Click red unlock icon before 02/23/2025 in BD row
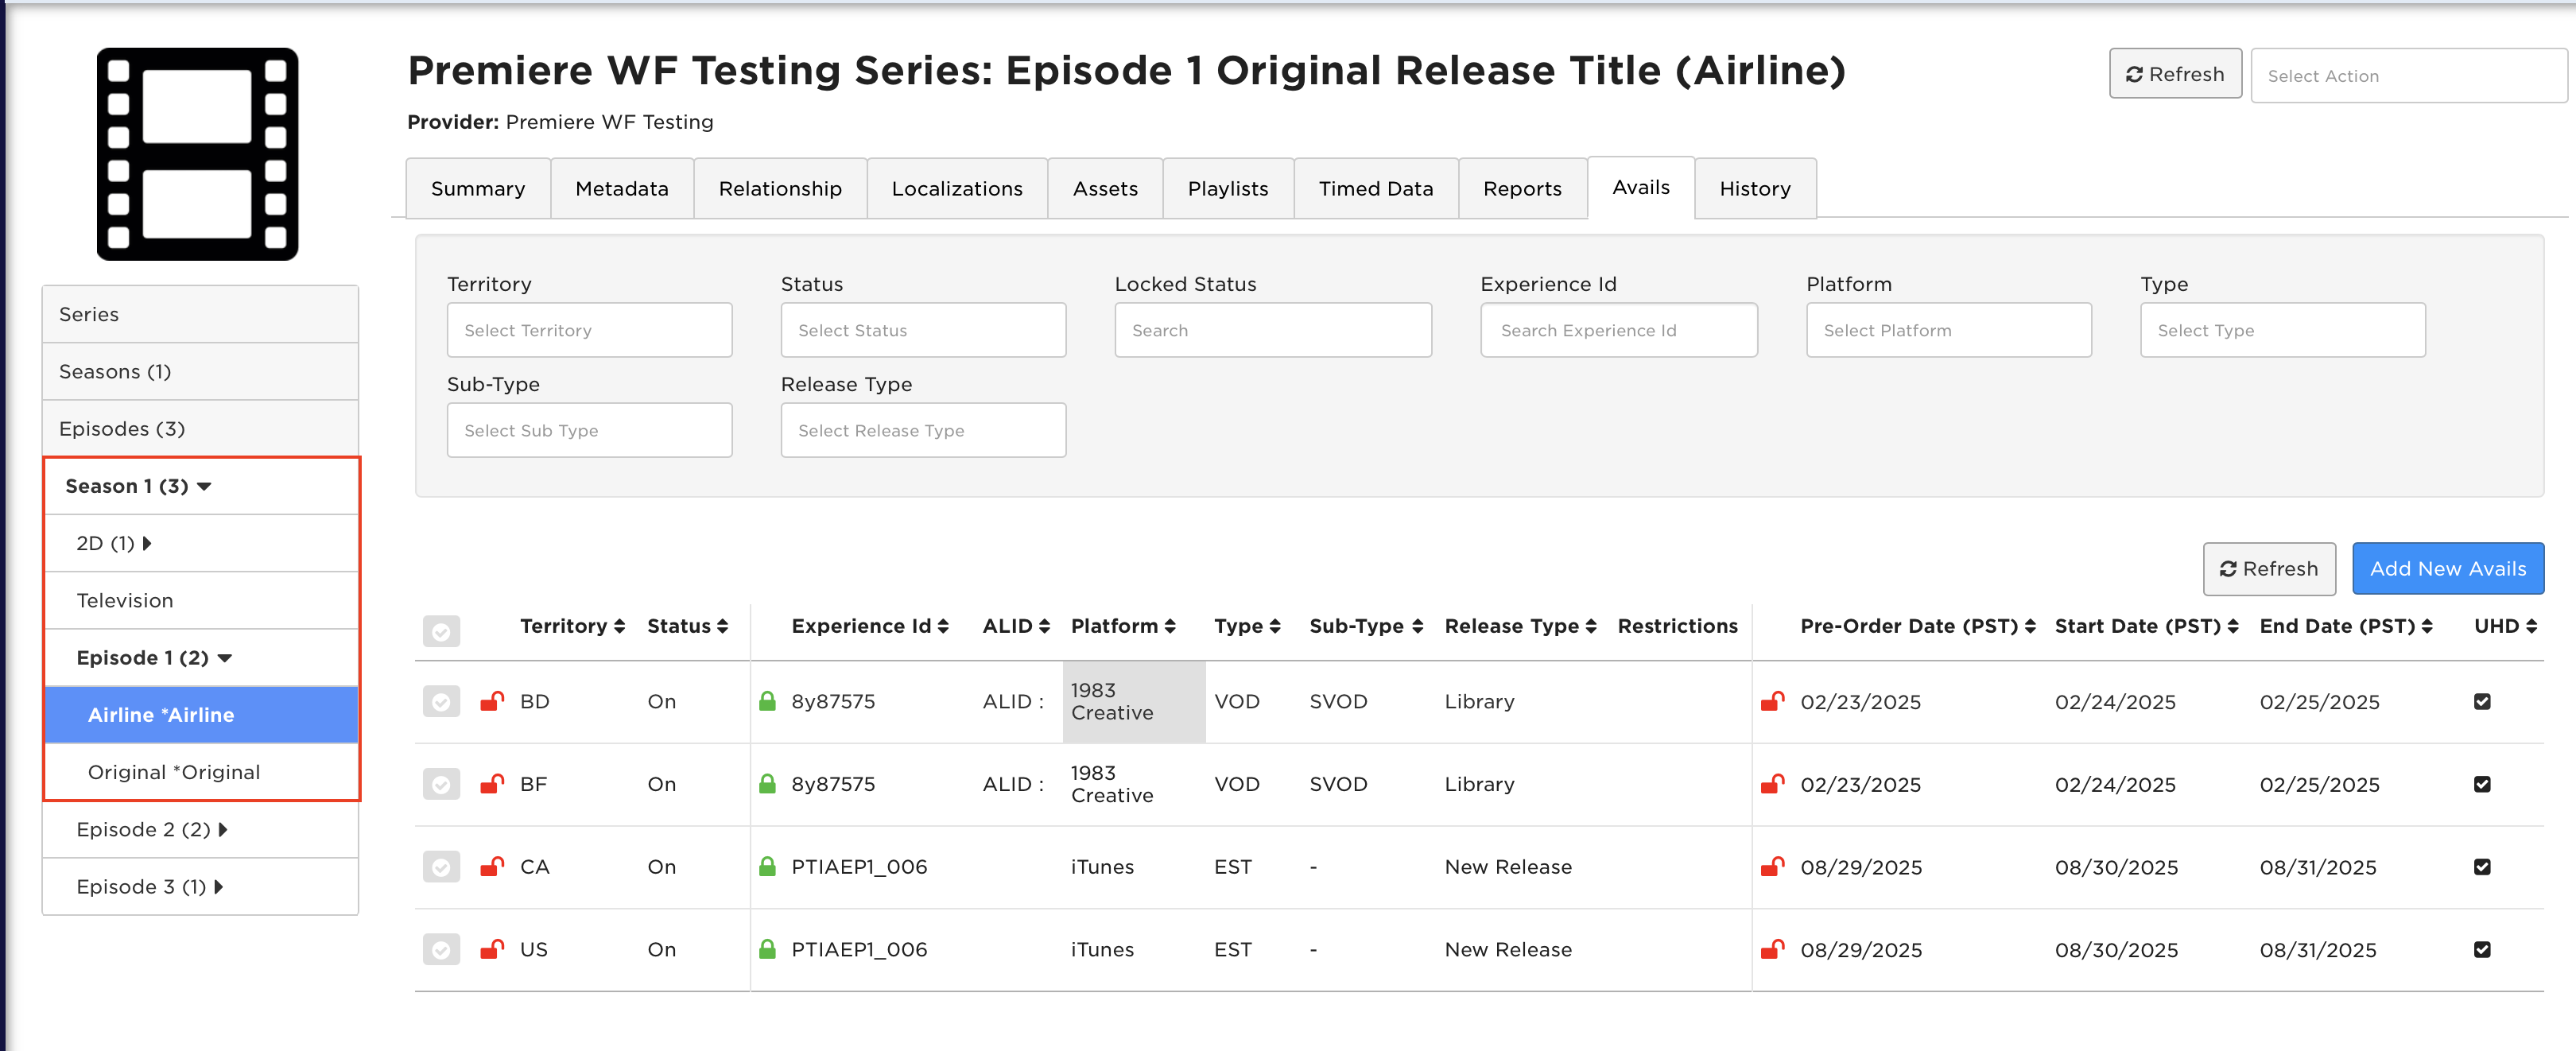The height and width of the screenshot is (1051, 2576). click(1772, 701)
